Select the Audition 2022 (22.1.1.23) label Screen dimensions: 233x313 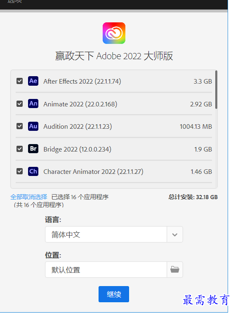coord(78,127)
